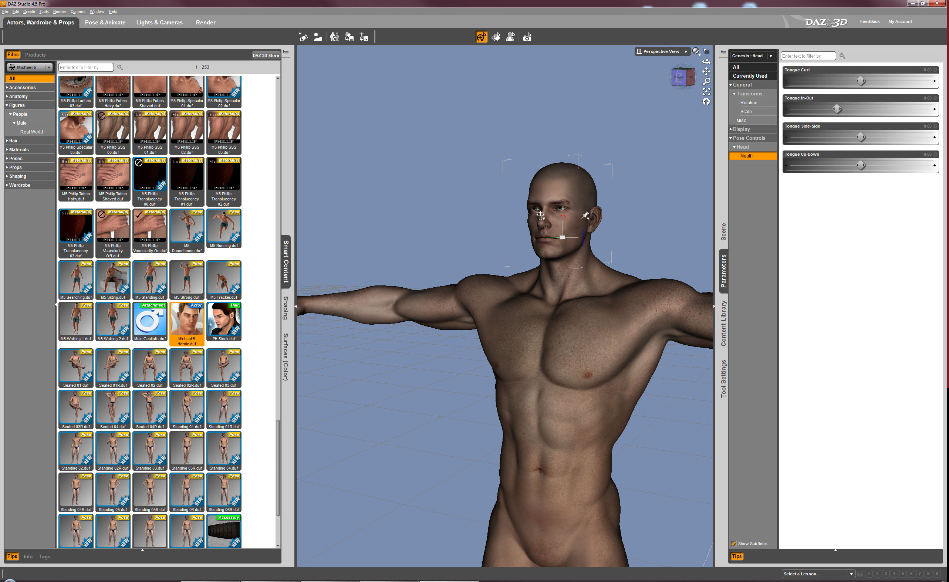This screenshot has width=949, height=582.
Task: Open the Perspective View dropdown
Action: (686, 52)
